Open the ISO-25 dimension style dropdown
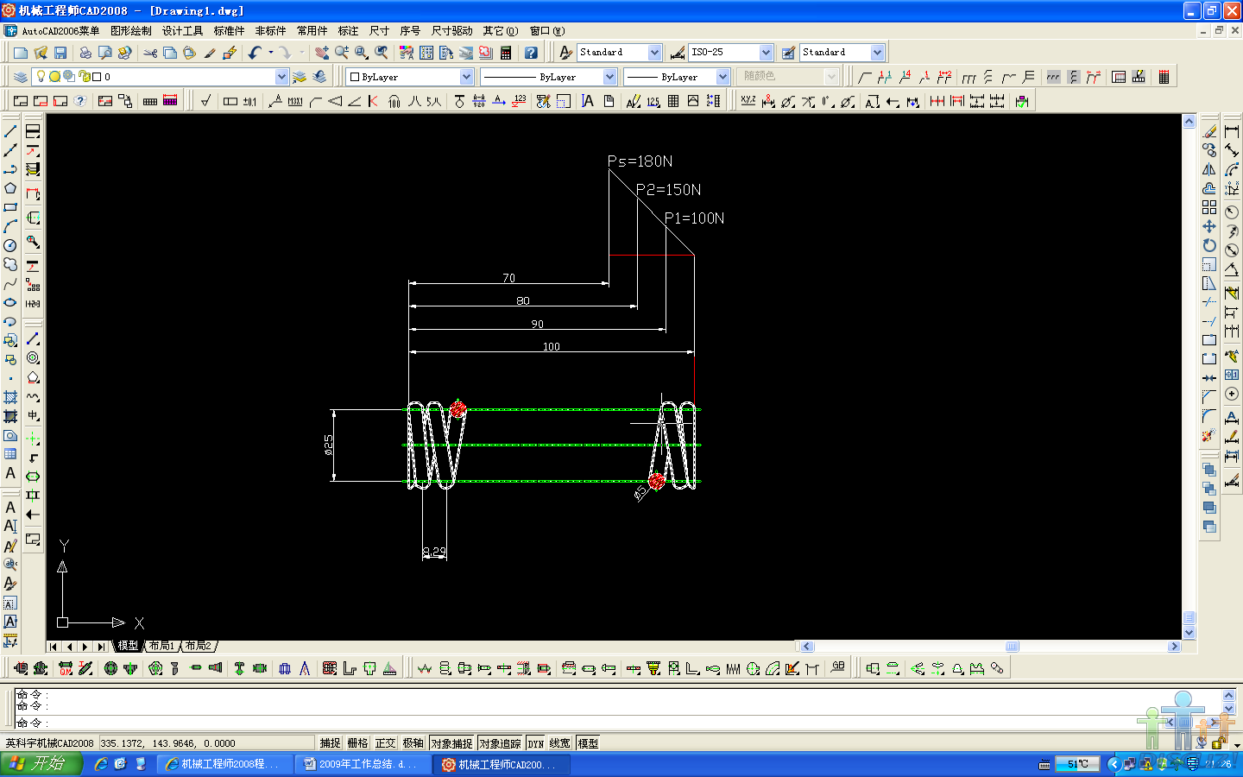1243x777 pixels. click(x=766, y=53)
